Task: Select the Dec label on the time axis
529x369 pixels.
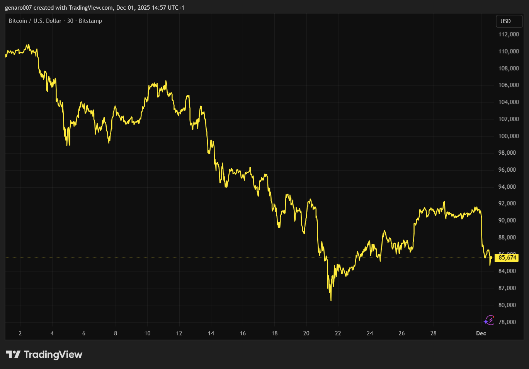Action: click(481, 333)
